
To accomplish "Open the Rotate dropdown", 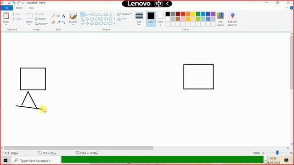I will 41,24.
